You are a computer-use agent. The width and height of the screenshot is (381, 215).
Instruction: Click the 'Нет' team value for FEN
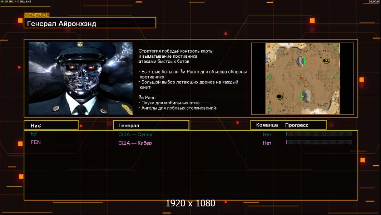[267, 143]
